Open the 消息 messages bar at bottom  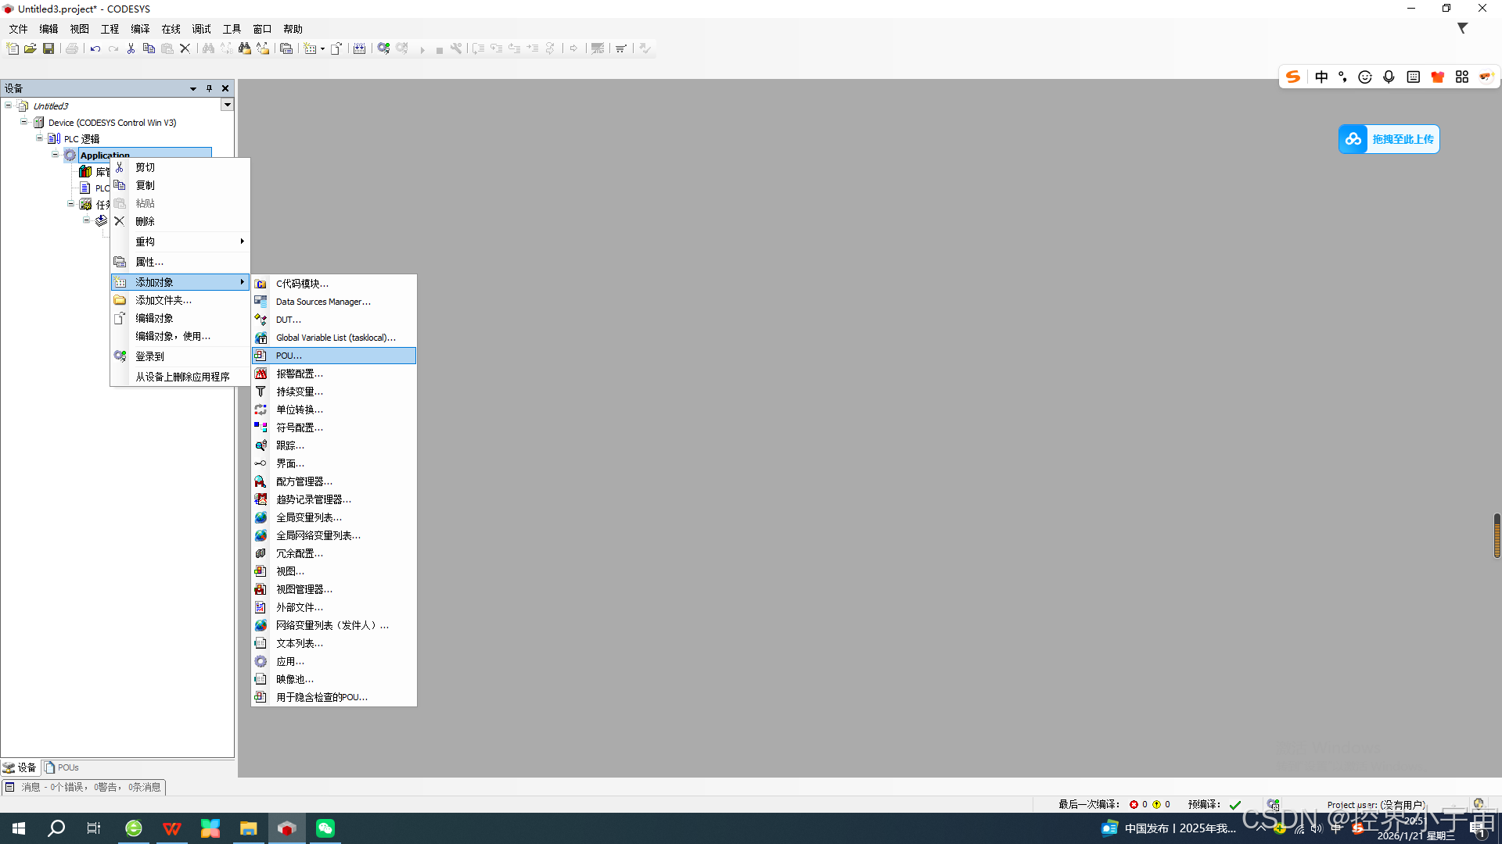pos(84,787)
